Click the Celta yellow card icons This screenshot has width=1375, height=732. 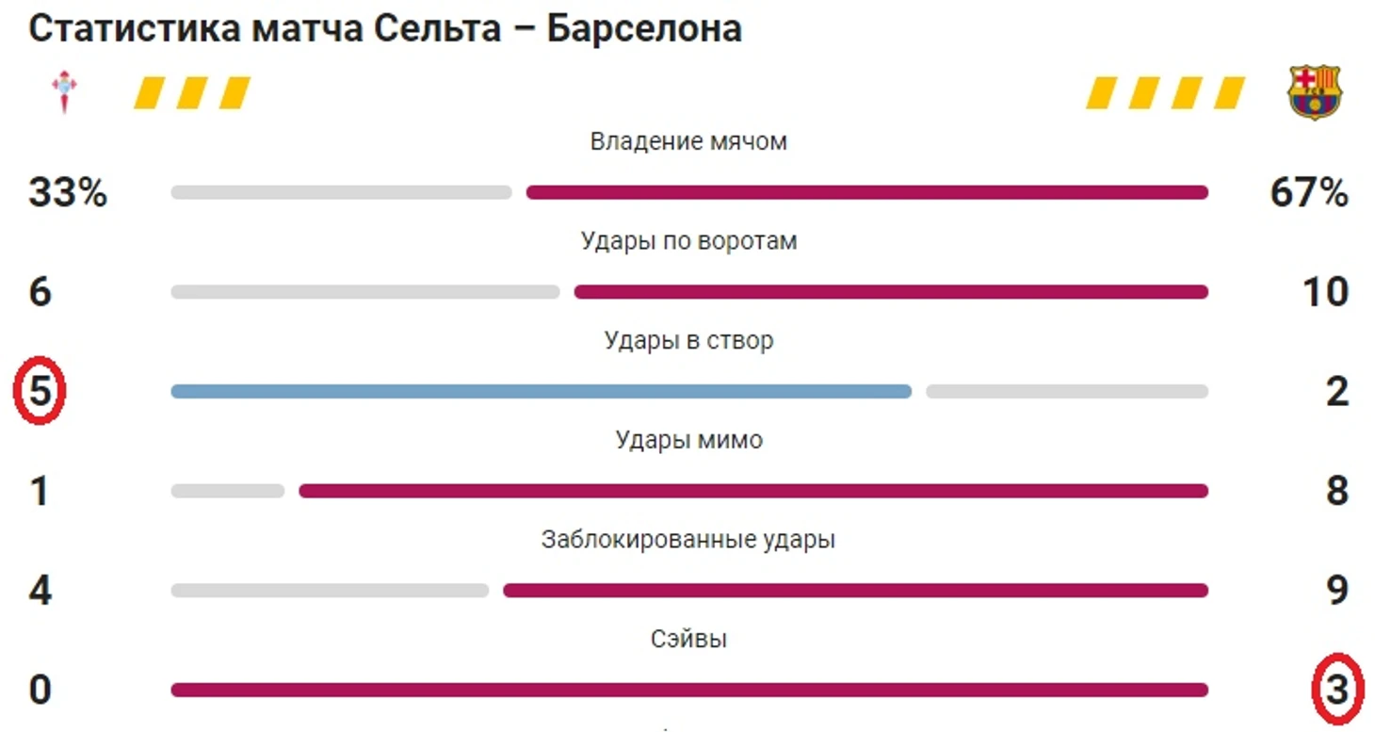[192, 93]
